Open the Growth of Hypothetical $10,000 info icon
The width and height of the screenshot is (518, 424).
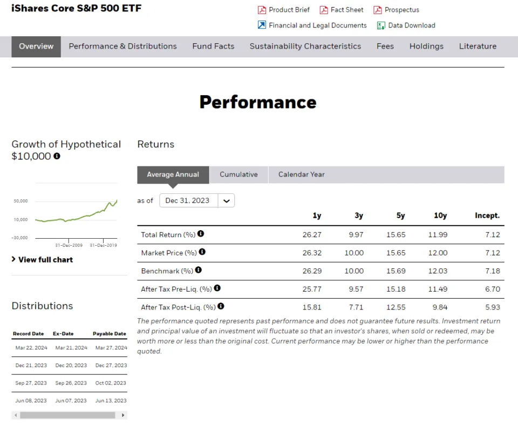tap(57, 156)
